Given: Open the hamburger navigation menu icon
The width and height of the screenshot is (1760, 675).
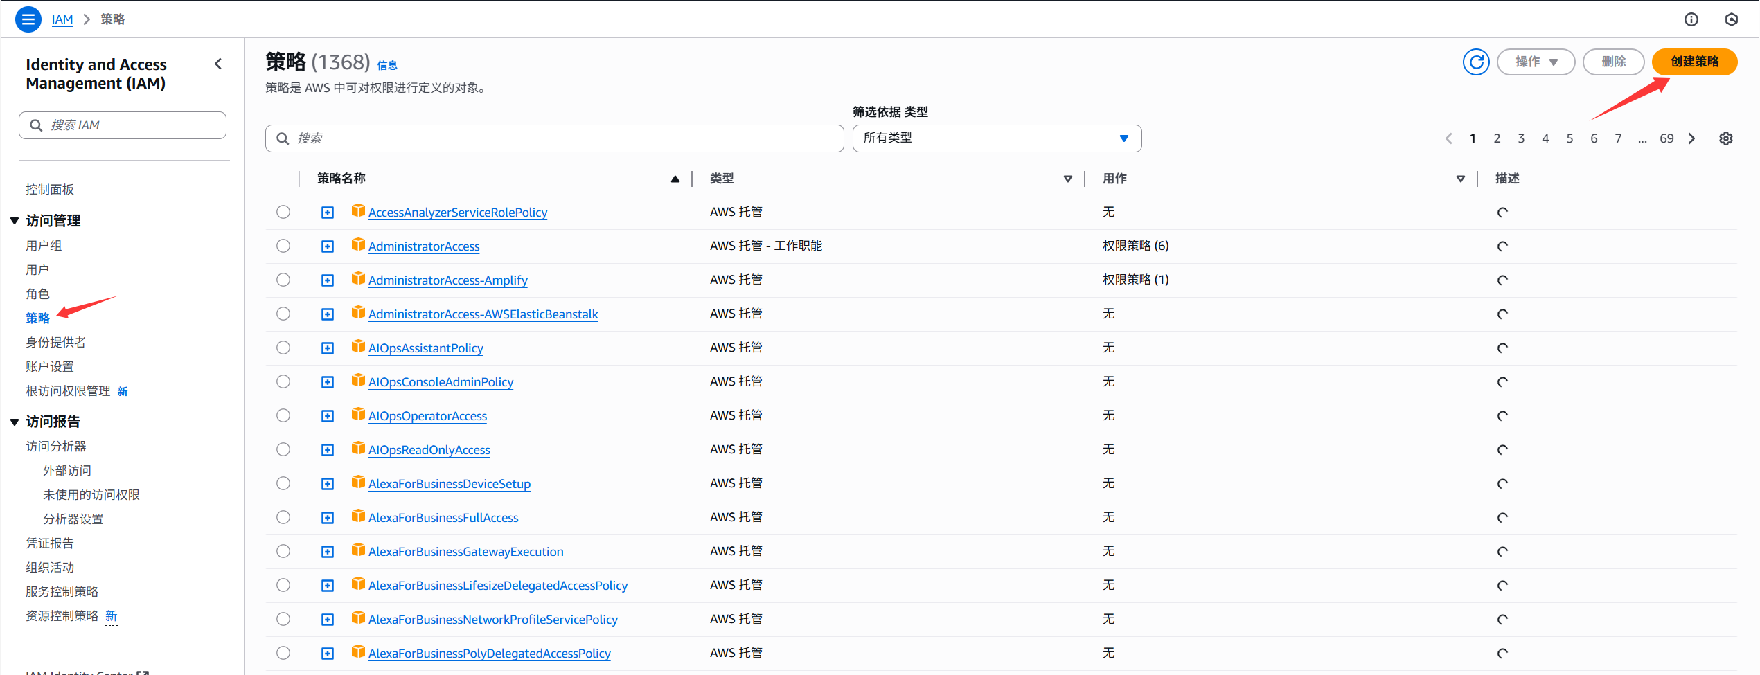Looking at the screenshot, I should pyautogui.click(x=28, y=19).
